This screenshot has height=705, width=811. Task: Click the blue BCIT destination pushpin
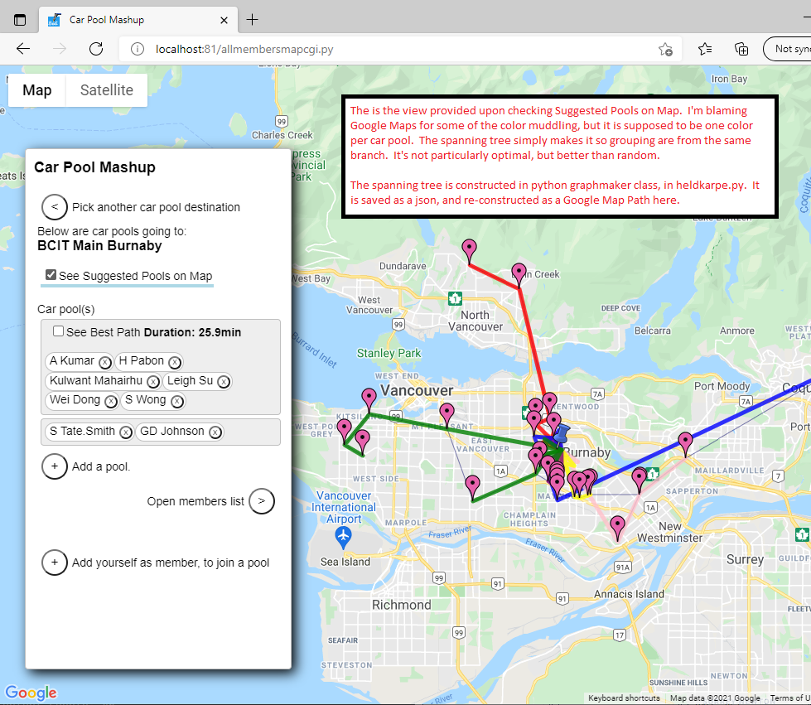tap(561, 434)
